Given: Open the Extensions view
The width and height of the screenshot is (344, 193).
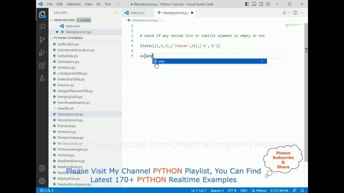Looking at the screenshot, I should pyautogui.click(x=42, y=65).
